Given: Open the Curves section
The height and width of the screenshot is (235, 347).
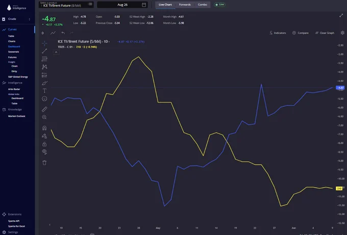Looking at the screenshot, I should 12,30.
